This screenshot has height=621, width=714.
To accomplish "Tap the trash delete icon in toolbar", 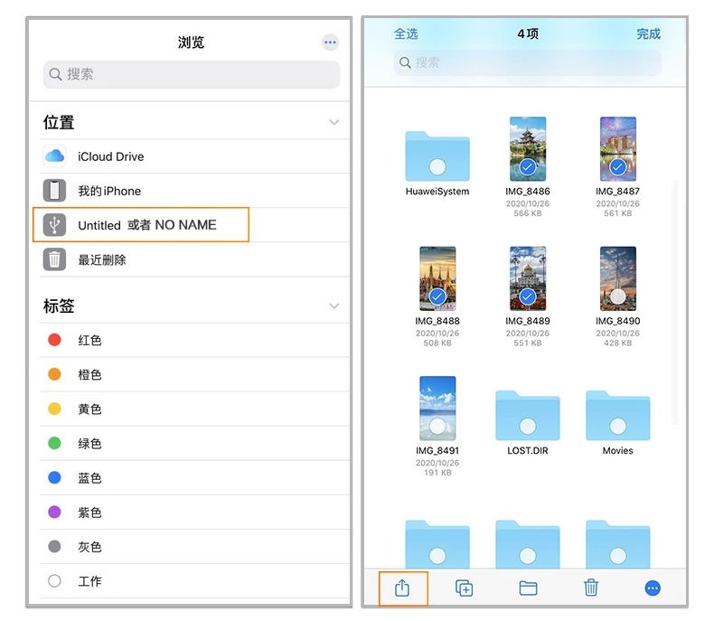I will point(590,588).
